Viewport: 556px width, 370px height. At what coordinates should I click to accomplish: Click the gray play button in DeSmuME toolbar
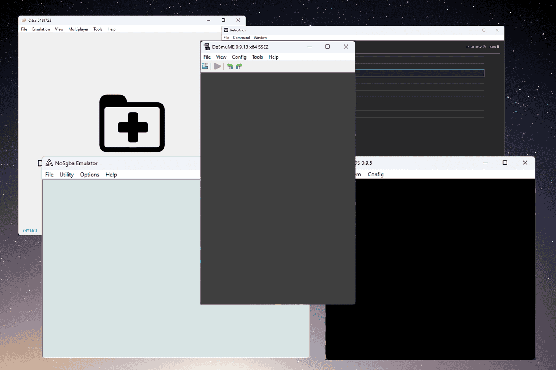(217, 66)
